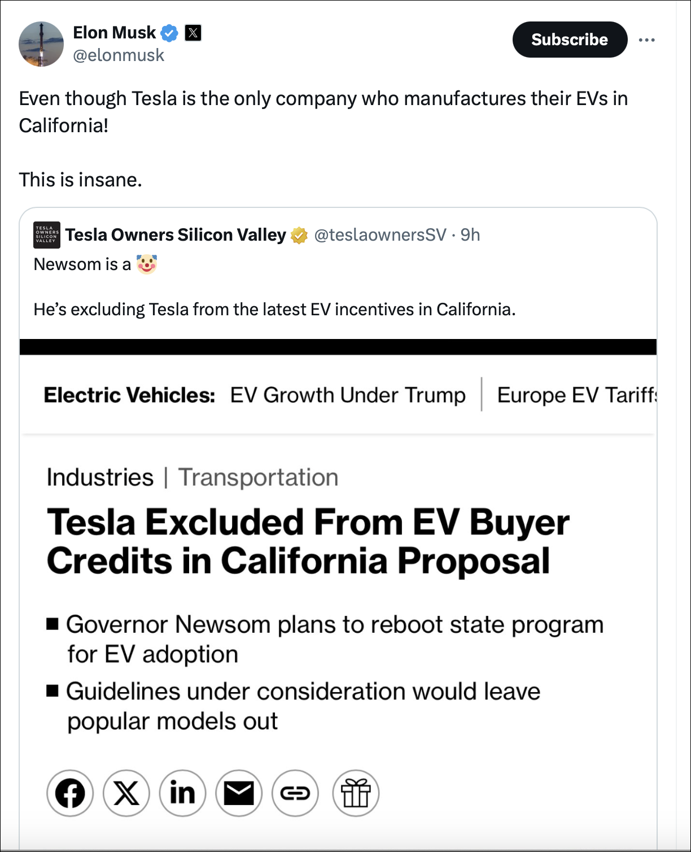This screenshot has width=691, height=852.
Task: Open the Transportation category link
Action: coord(259,478)
